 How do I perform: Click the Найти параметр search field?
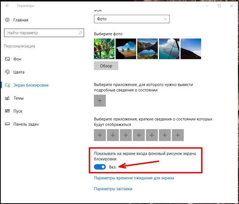point(44,33)
